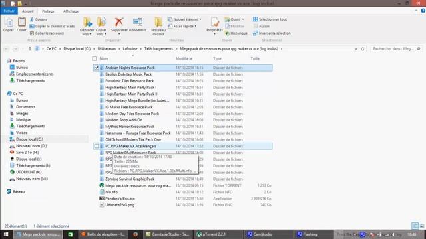
Task: Expand the address bar history dropdown
Action: (x=355, y=48)
